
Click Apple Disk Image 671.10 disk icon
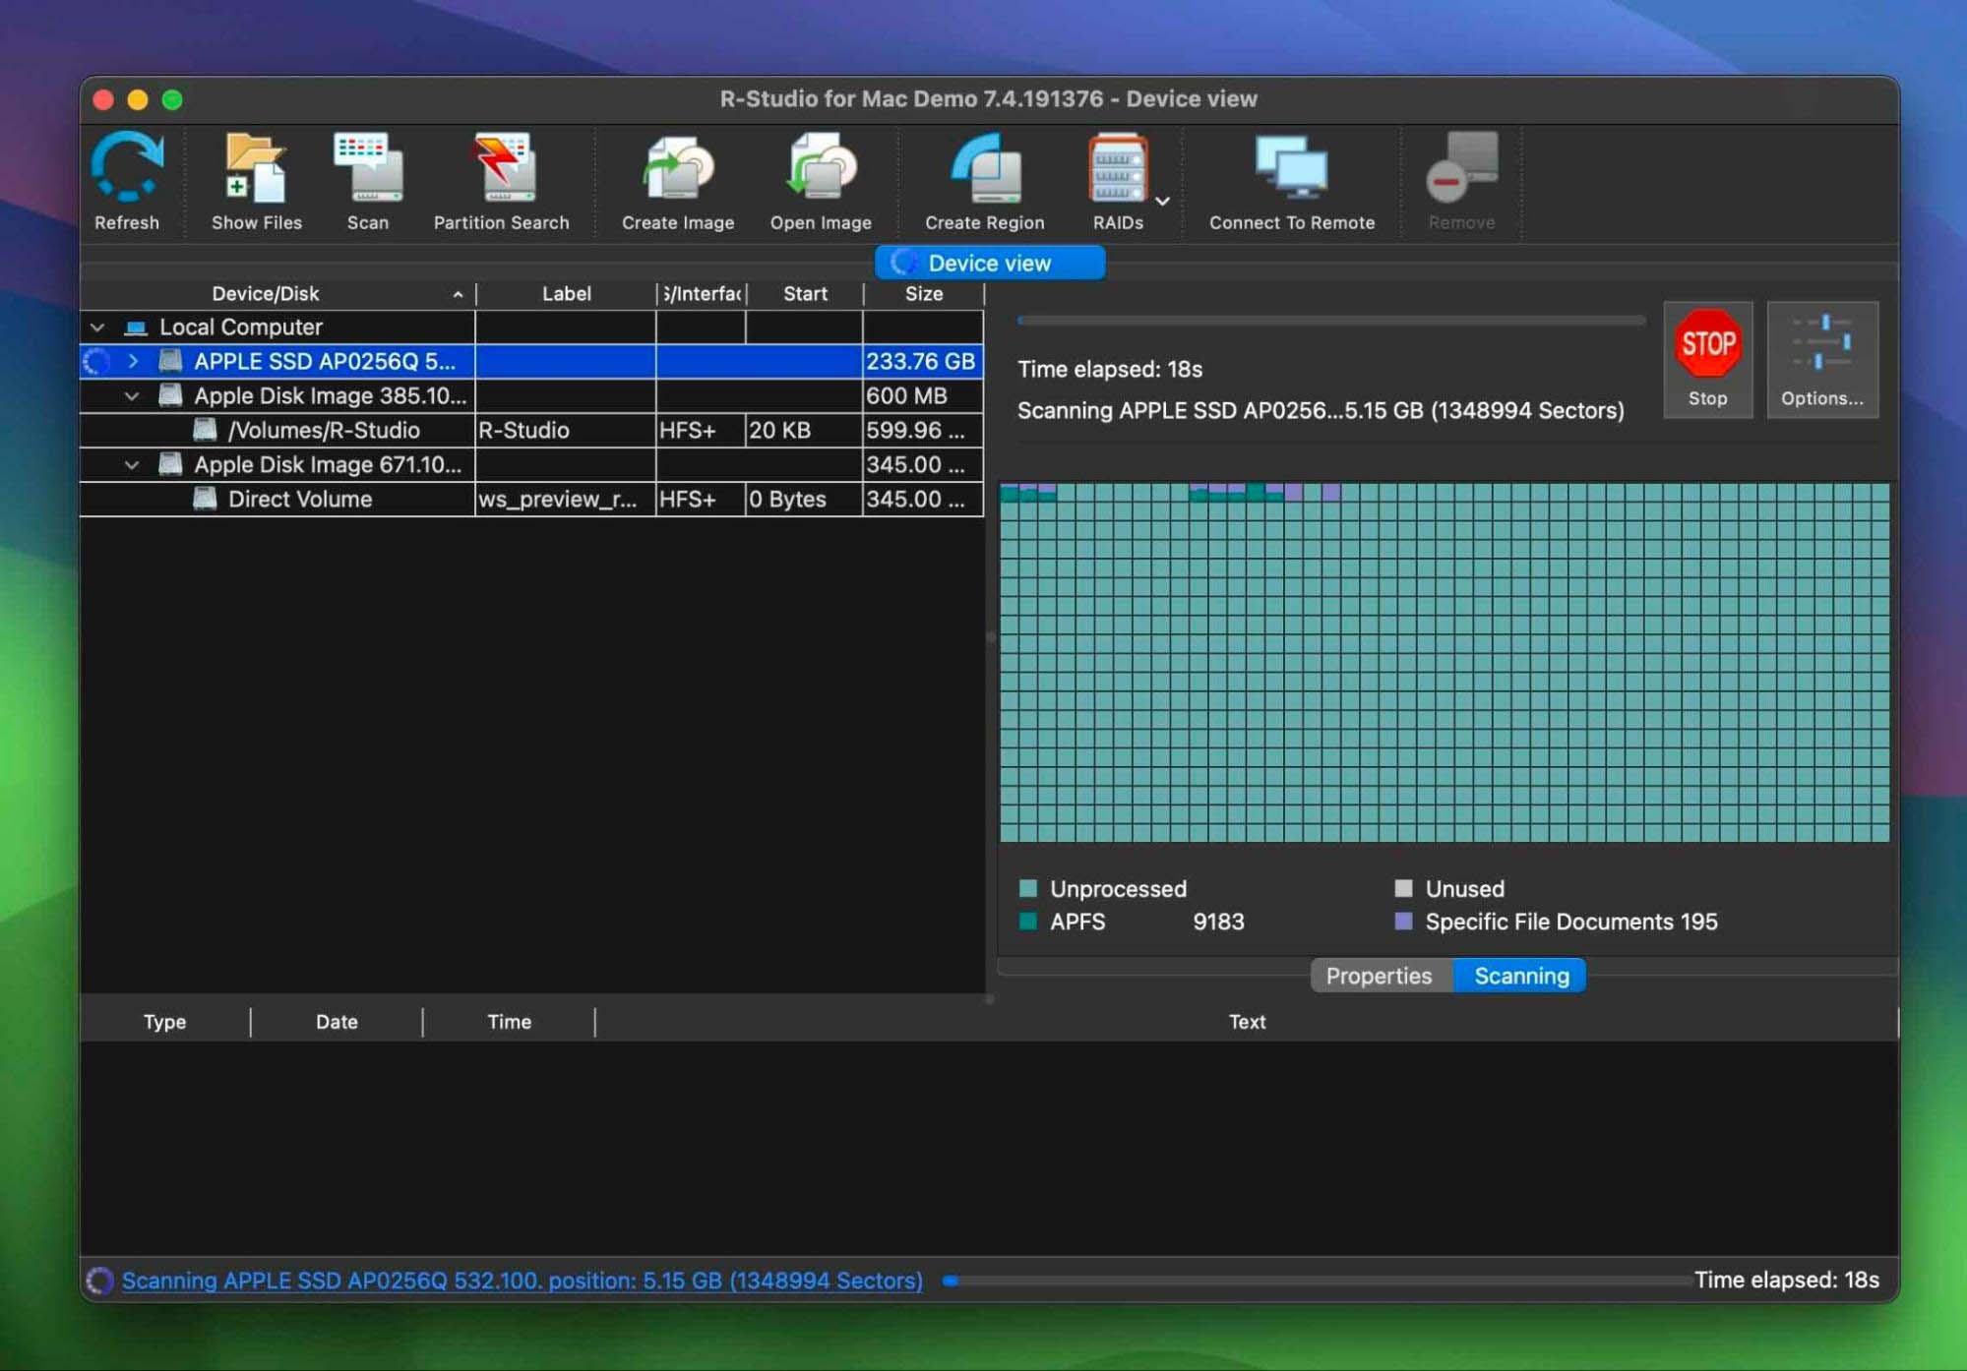[x=171, y=464]
